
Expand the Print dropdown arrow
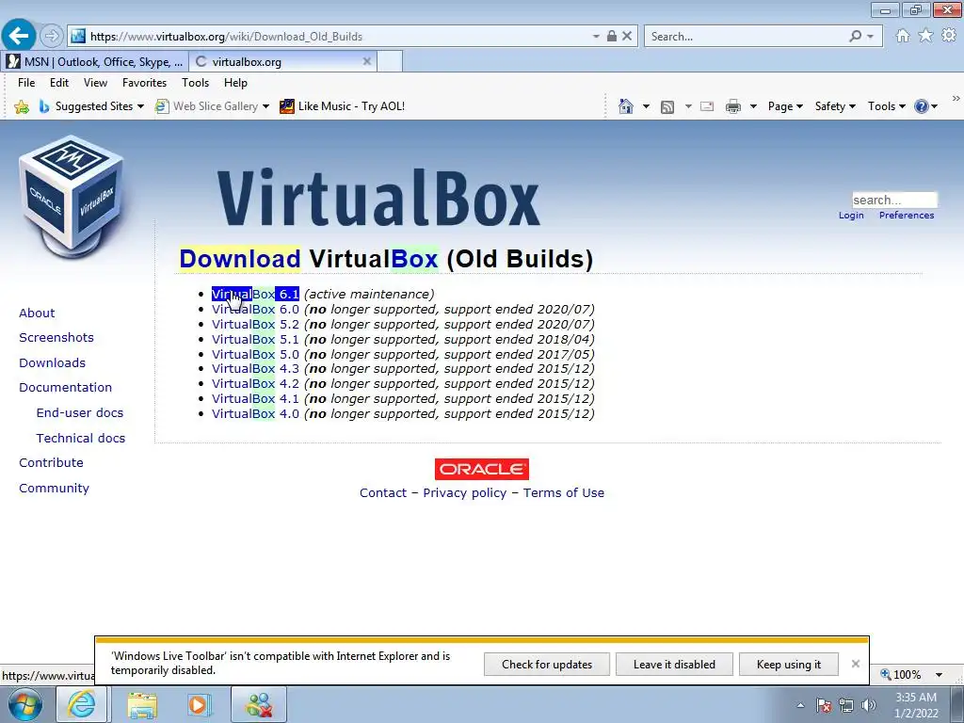click(753, 106)
